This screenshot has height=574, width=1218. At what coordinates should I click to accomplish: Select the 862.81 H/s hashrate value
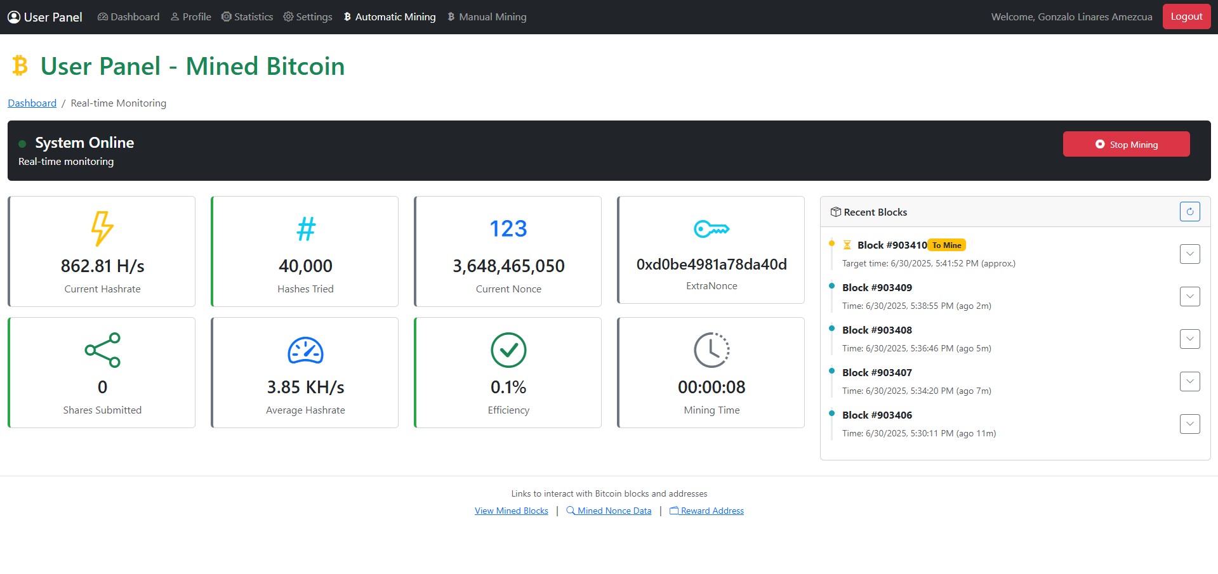coord(102,266)
